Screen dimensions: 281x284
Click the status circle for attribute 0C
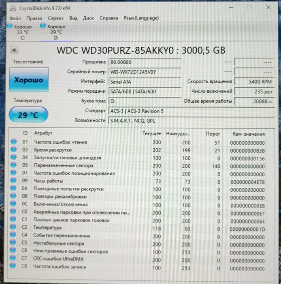13,204
